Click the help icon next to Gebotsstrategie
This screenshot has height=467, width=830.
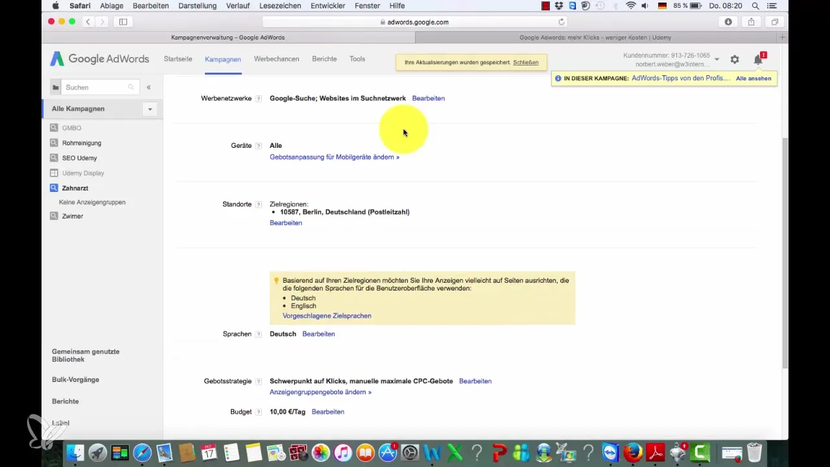[x=259, y=381]
